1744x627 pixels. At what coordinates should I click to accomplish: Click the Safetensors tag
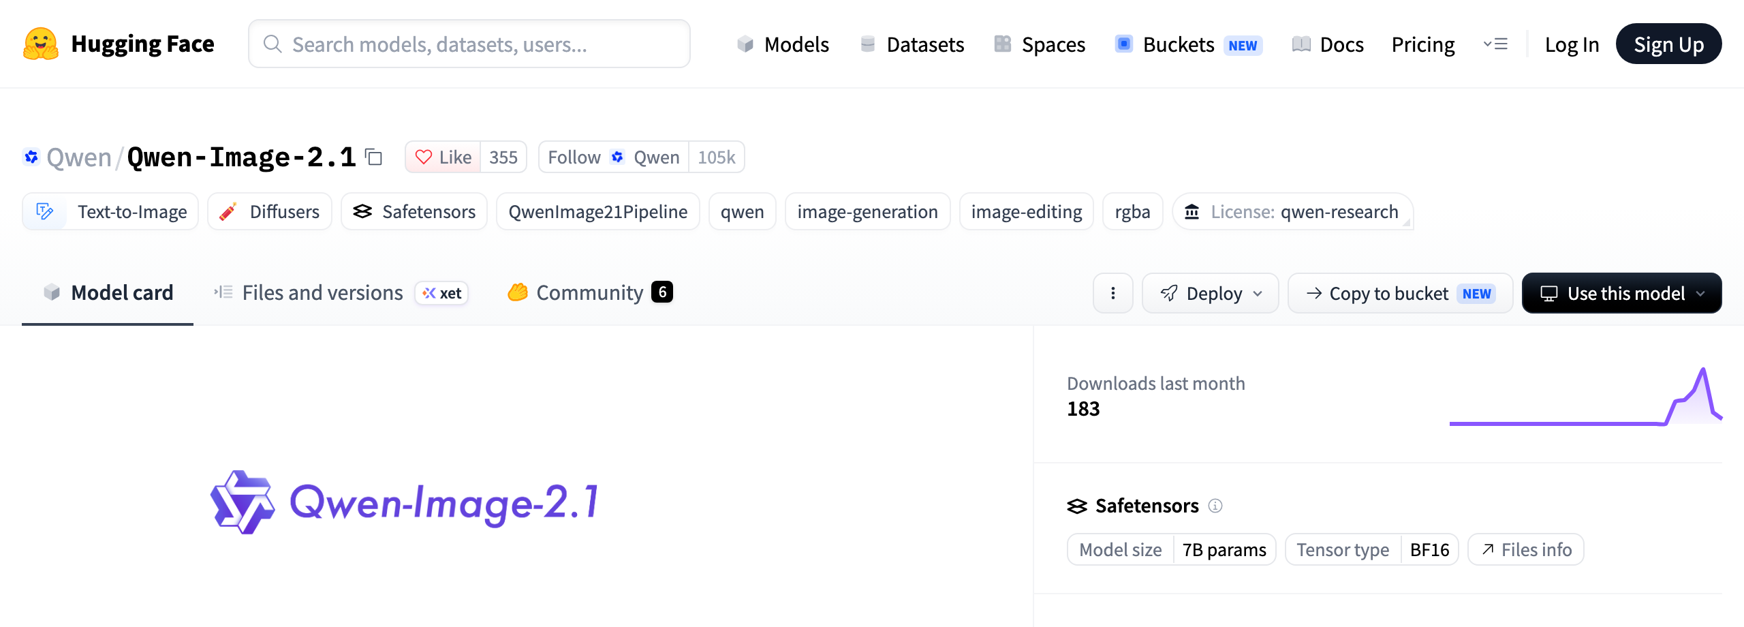(x=414, y=212)
